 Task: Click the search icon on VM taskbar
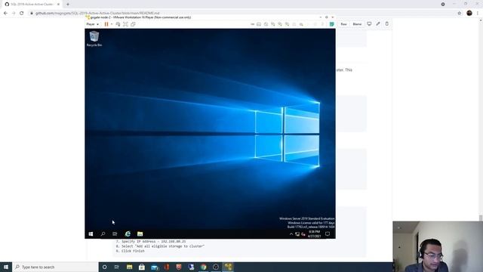[x=103, y=234]
